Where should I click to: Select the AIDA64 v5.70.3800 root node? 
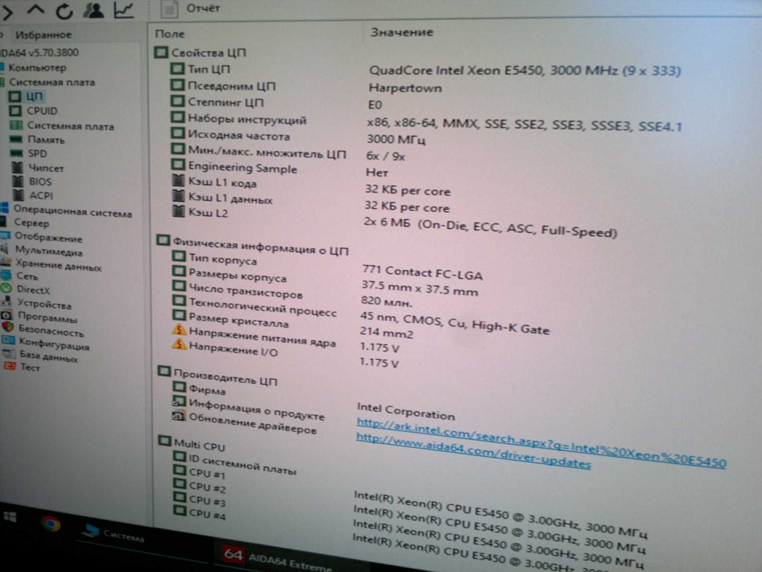[39, 52]
